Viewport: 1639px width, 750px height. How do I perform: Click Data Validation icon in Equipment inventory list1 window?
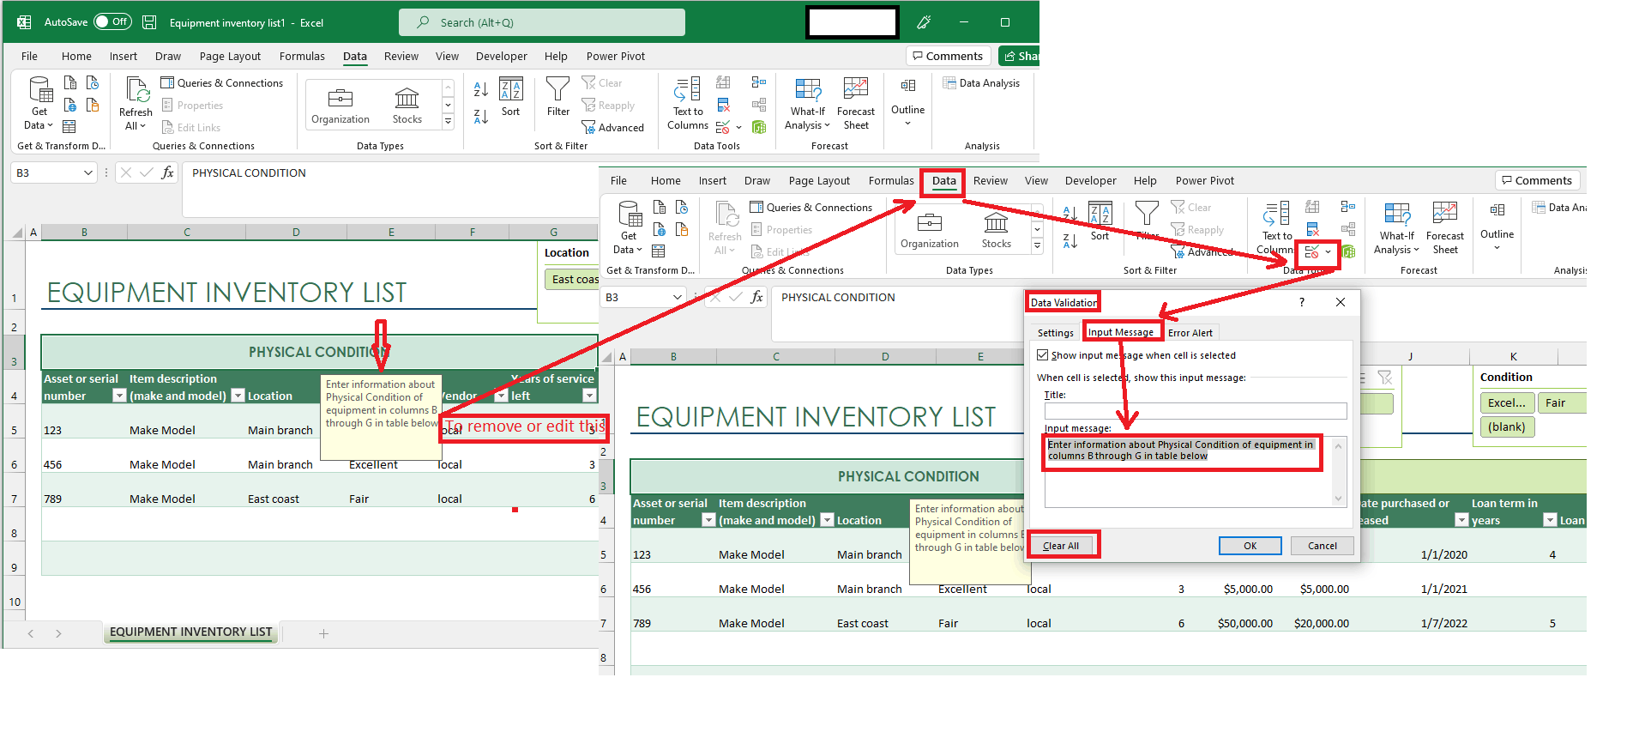723,127
